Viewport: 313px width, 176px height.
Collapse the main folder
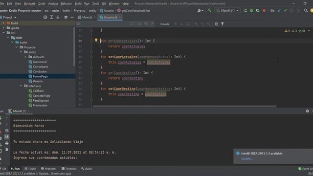8,38
